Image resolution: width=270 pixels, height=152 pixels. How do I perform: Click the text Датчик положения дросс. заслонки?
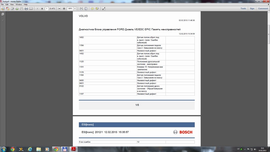(x=148, y=87)
